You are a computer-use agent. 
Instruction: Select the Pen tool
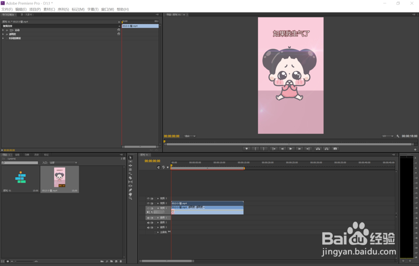coord(130,190)
